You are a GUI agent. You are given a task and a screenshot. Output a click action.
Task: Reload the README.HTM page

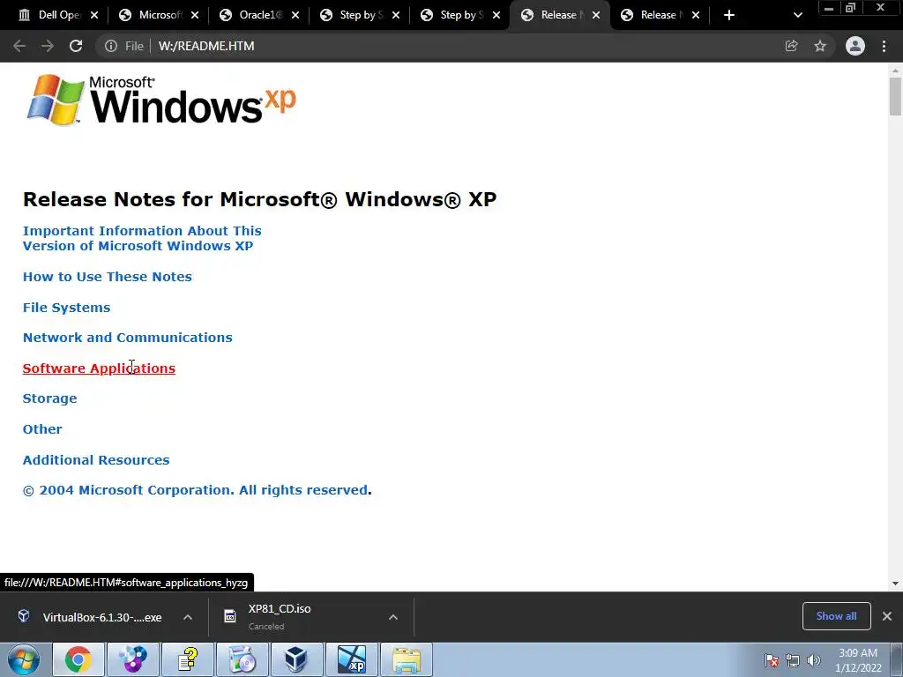pyautogui.click(x=76, y=46)
